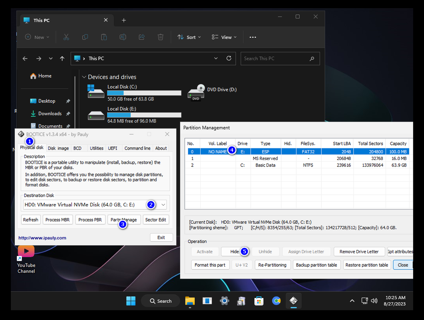Image resolution: width=424 pixels, height=320 pixels.
Task: Click the Rename icon in File Explorer toolbar
Action: (123, 37)
